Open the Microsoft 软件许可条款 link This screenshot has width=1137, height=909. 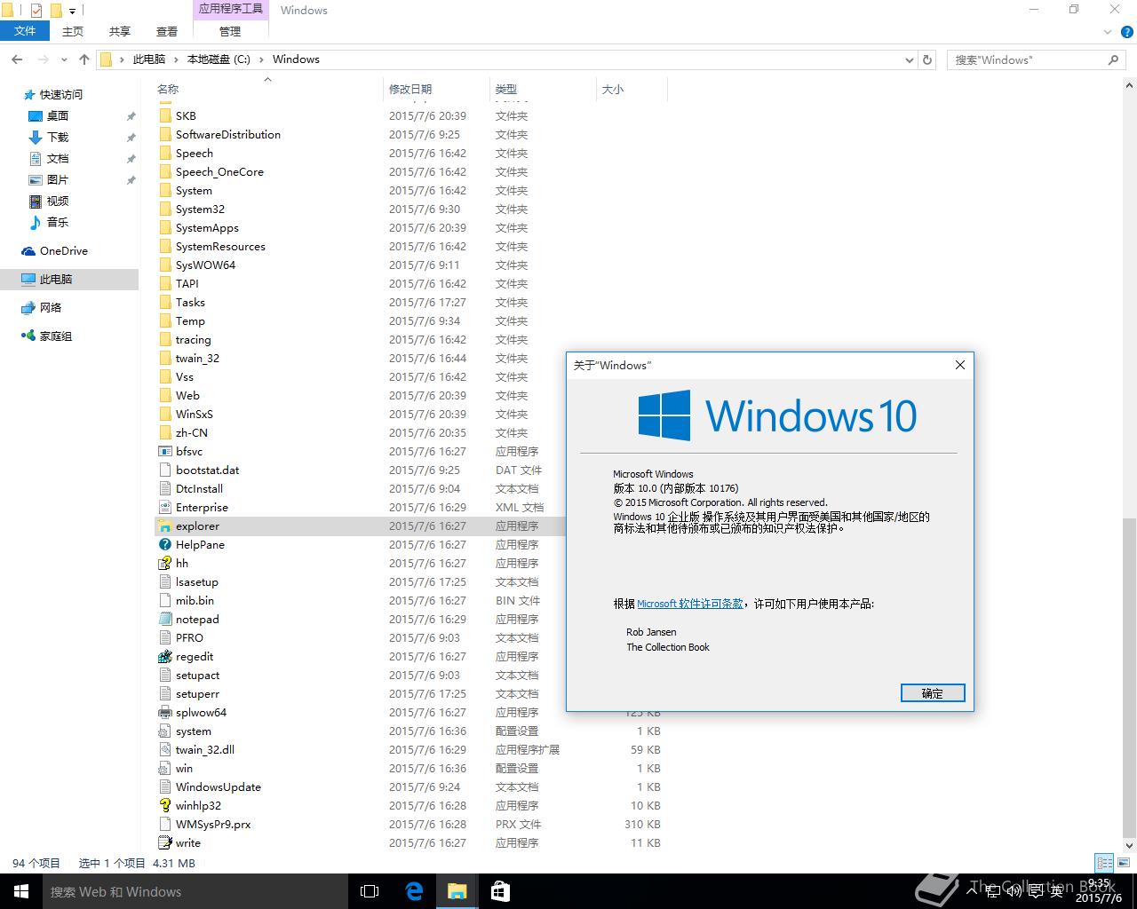point(690,604)
